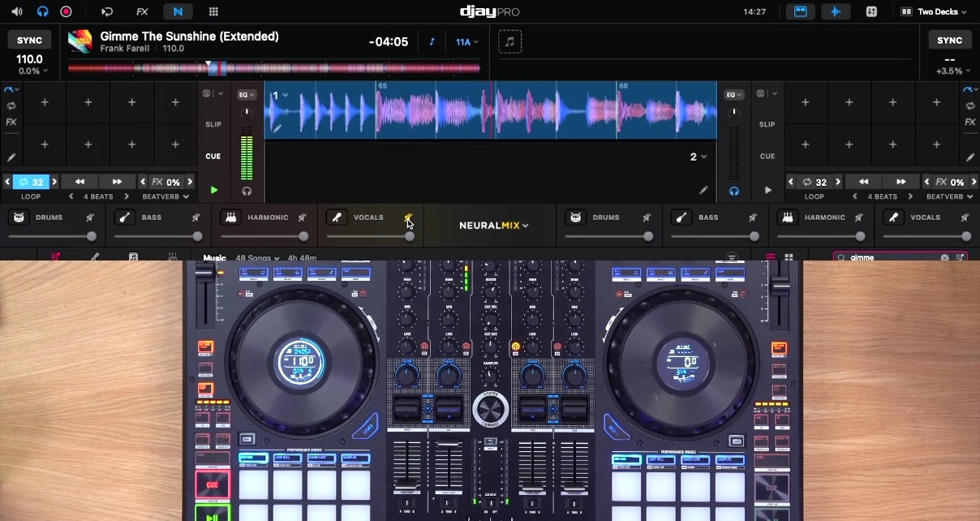
Task: Open the left deck EQ dropdown
Action: pos(247,94)
